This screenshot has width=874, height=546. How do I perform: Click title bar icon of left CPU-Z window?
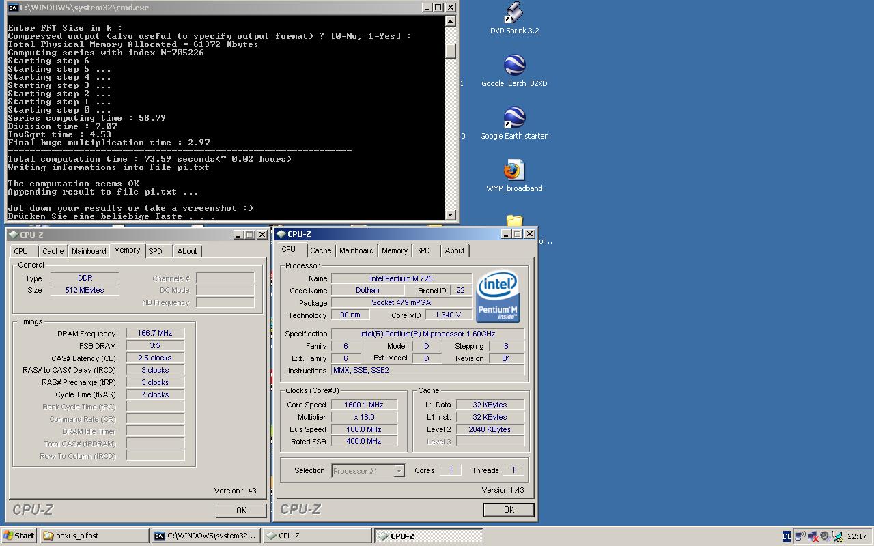(13, 234)
